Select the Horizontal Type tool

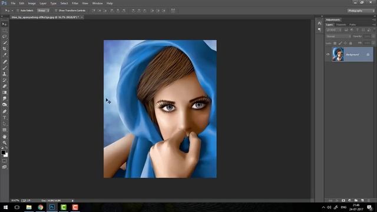4,118
